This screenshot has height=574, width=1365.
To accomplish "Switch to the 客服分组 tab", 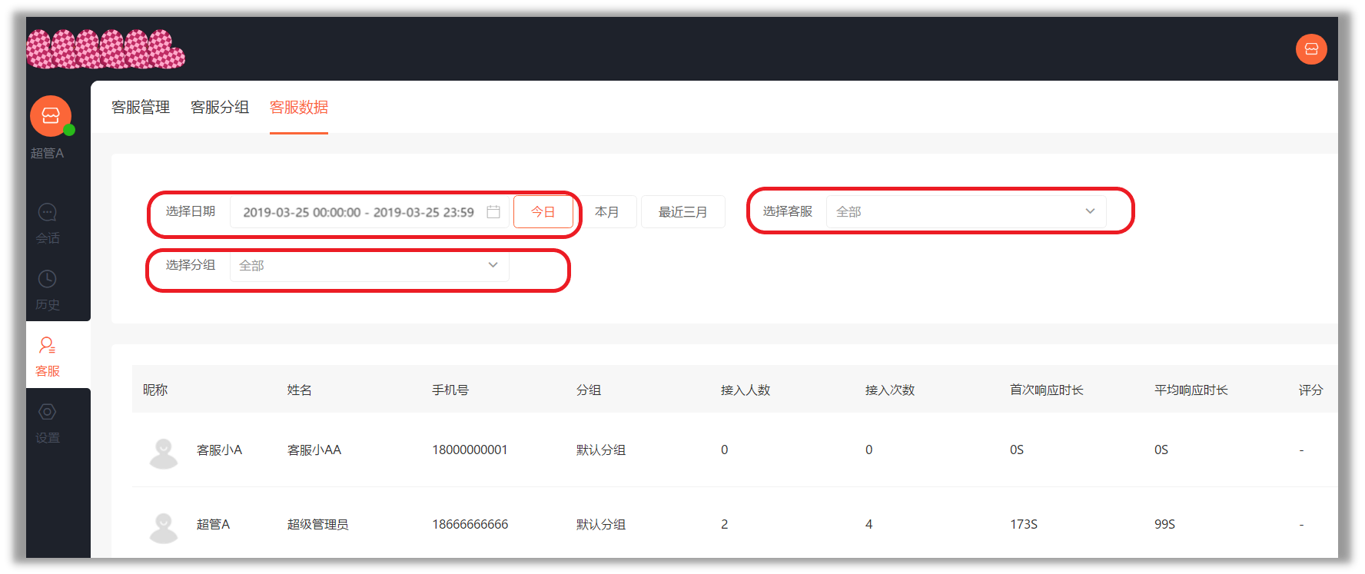I will pyautogui.click(x=220, y=108).
